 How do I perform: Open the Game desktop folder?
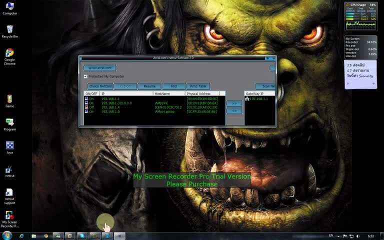point(9,101)
